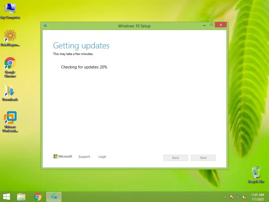Screen dimensions: 269x202
Task: Open the VMware Workstation desktop shortcut
Action: pyautogui.click(x=10, y=122)
